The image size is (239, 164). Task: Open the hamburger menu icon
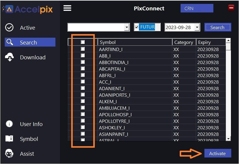[67, 8]
